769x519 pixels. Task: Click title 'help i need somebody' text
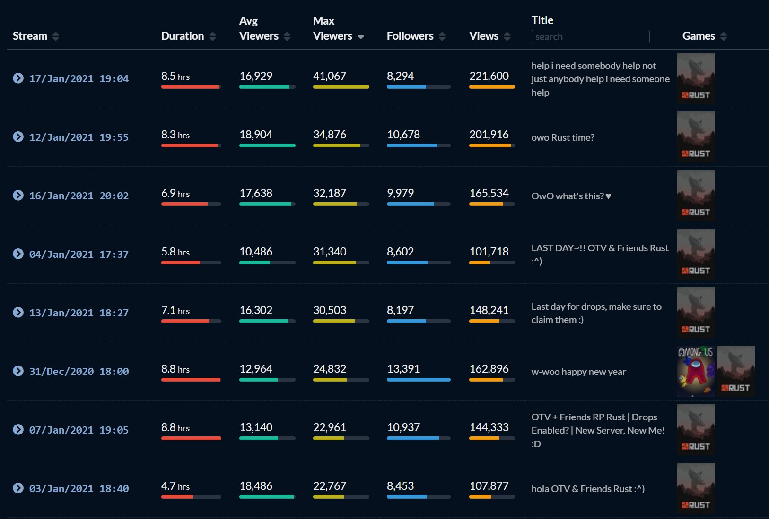pyautogui.click(x=600, y=79)
